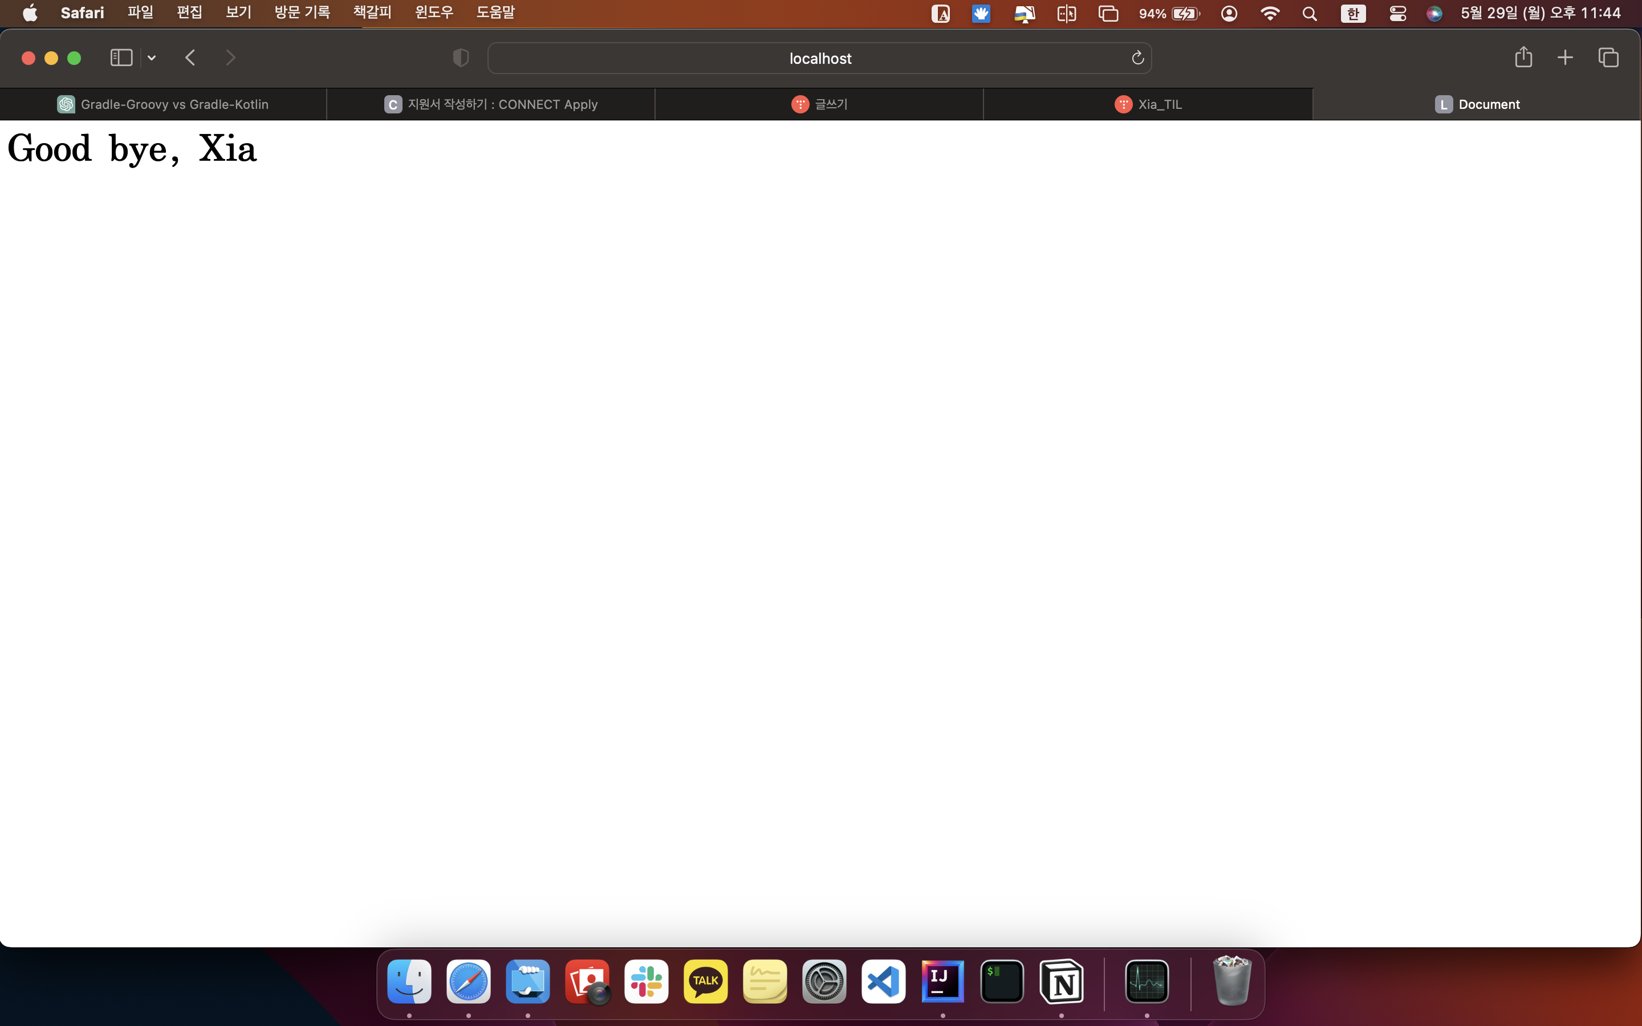Open the privacy report shield icon
Image resolution: width=1642 pixels, height=1026 pixels.
pyautogui.click(x=461, y=58)
